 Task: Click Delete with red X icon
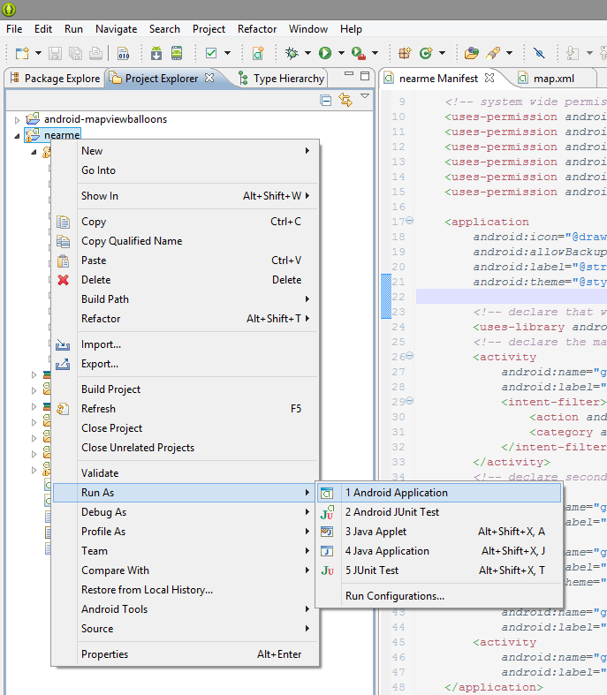186,280
